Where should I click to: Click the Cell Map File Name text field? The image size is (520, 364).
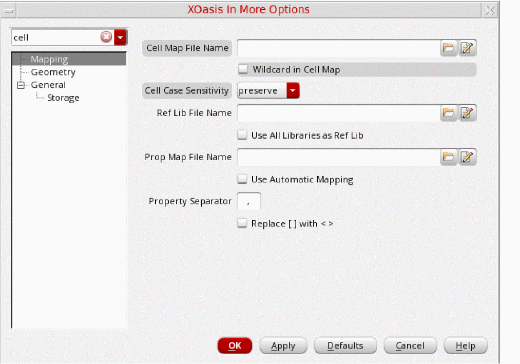338,48
